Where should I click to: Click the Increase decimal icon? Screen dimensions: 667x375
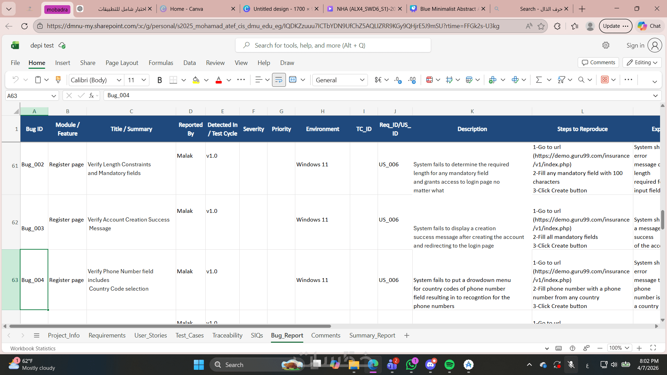coord(398,80)
